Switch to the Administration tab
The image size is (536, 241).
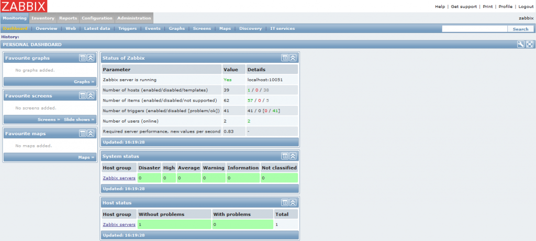134,18
